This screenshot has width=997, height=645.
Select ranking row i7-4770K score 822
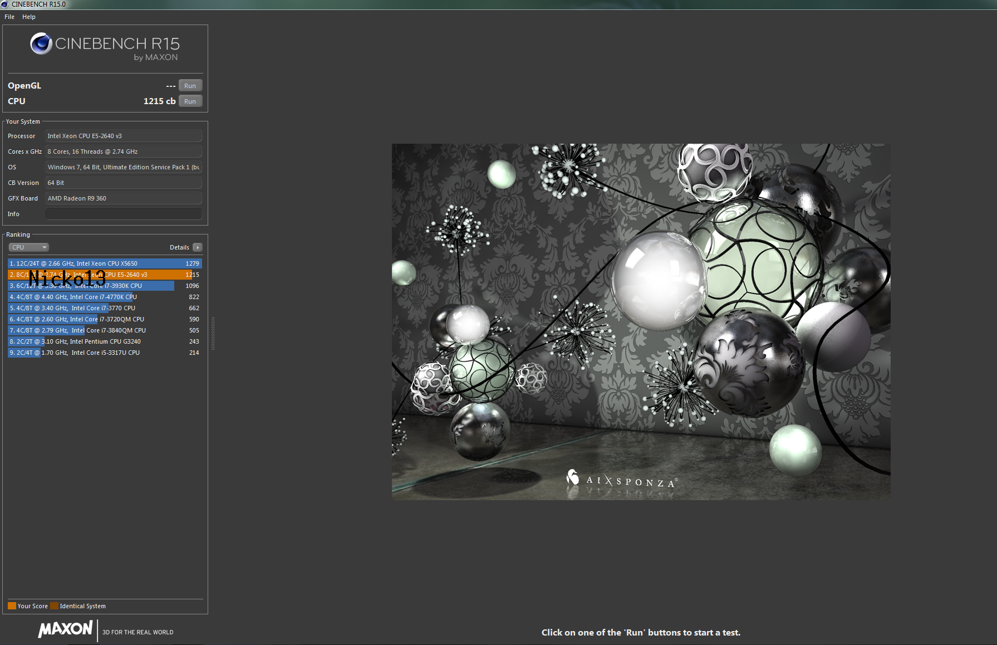tap(105, 297)
